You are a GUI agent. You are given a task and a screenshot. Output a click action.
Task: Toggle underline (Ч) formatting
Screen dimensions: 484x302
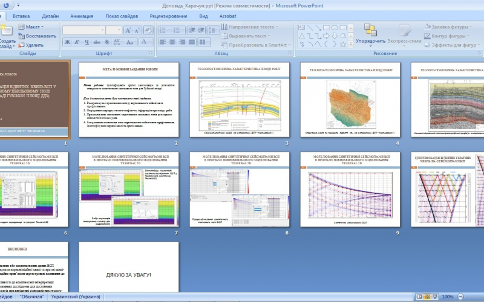tap(87, 42)
